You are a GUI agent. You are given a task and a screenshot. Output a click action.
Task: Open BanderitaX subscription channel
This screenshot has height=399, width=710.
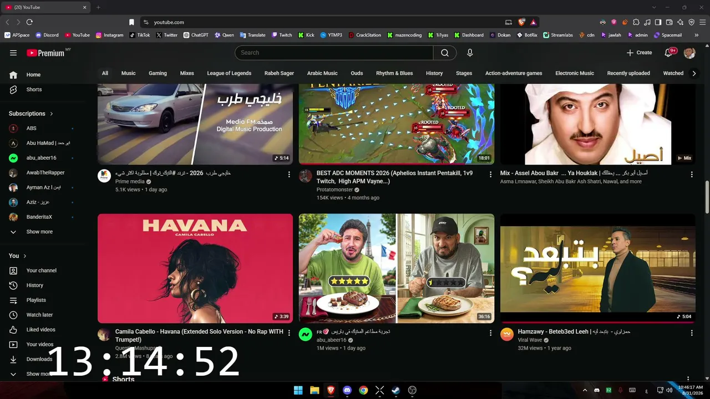tap(40, 217)
